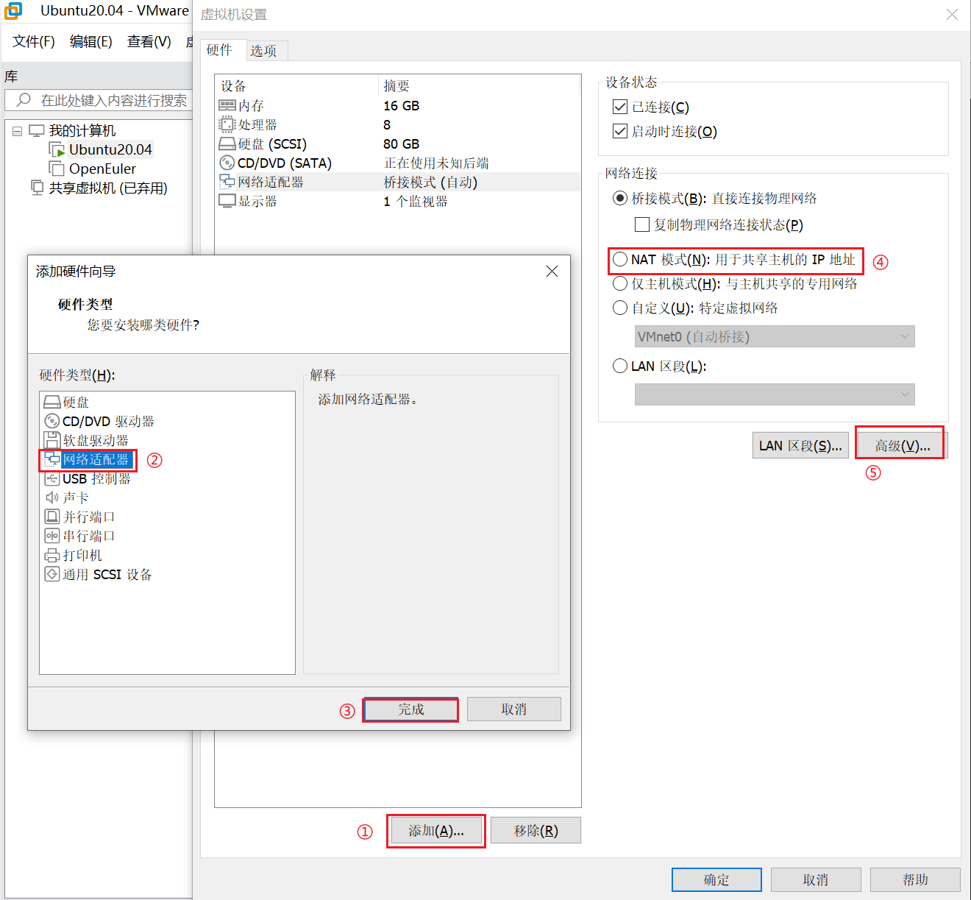Click the '80 GB' summary value
This screenshot has width=971, height=900.
pyautogui.click(x=402, y=143)
